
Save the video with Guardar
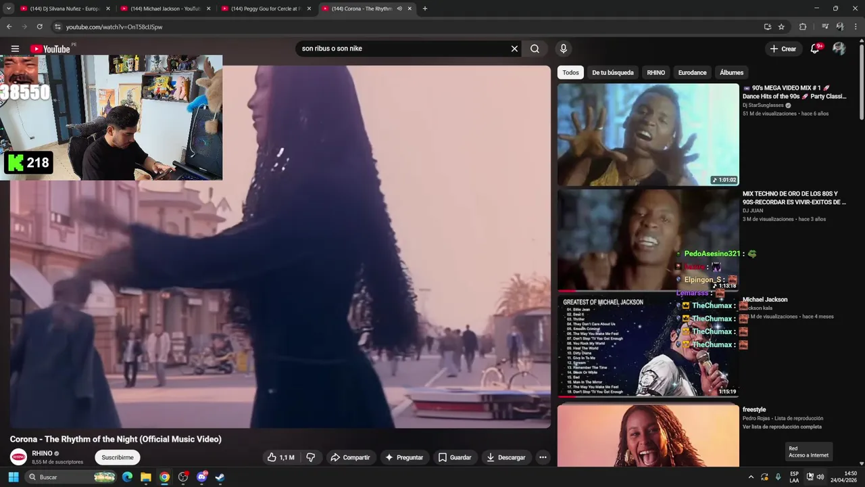pos(455,457)
